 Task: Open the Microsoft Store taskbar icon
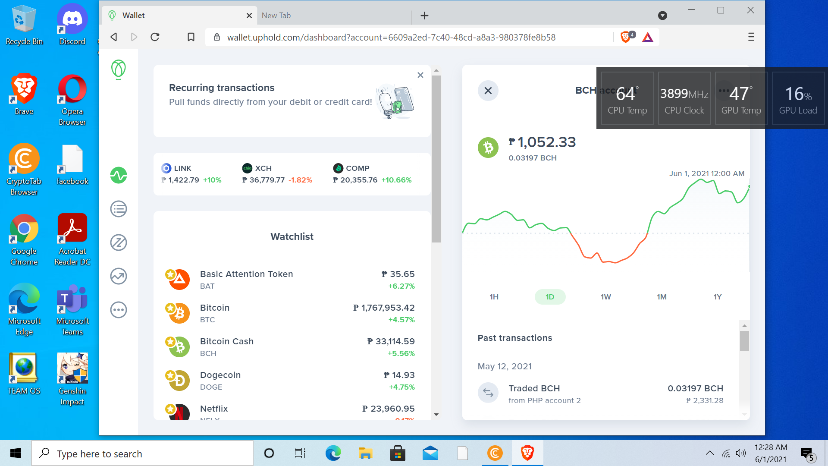tap(398, 453)
